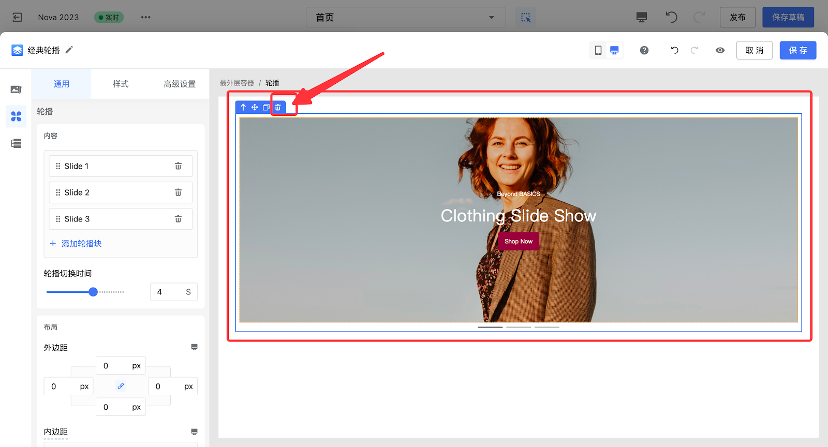Open the 首页 page dropdown
Screen dimensions: 828x447
406,17
